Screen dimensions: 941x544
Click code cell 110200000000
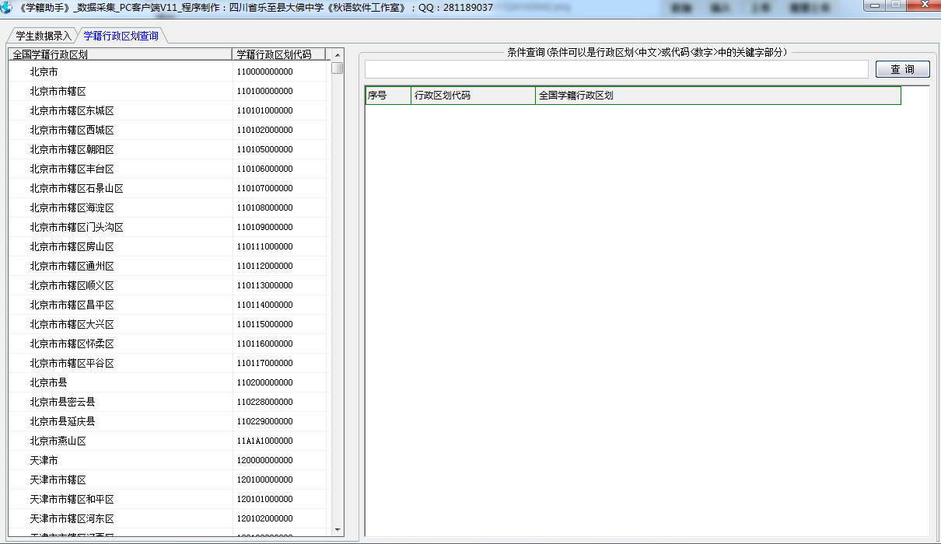pos(279,382)
